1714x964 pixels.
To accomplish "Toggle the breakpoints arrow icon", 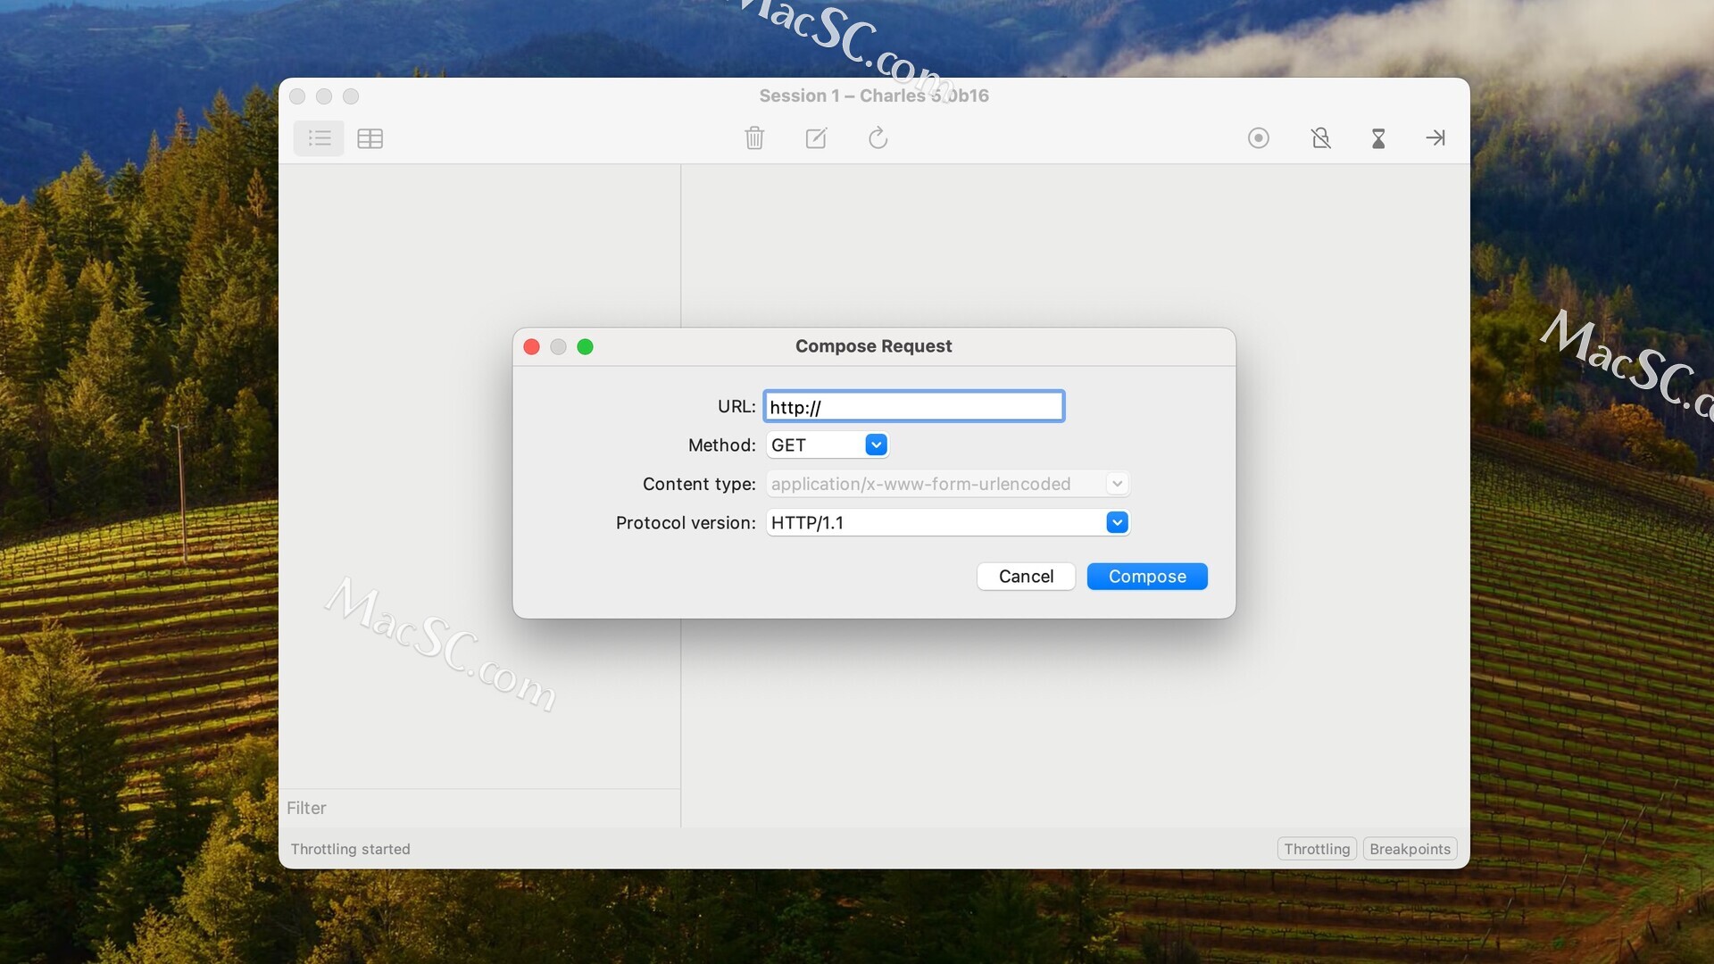I will (x=1435, y=138).
